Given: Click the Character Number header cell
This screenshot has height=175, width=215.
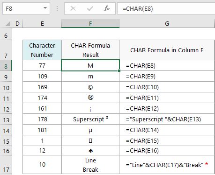Looking at the screenshot, I should click(x=42, y=50).
